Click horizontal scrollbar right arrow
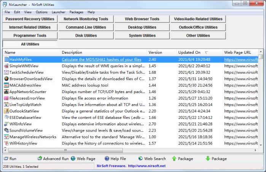The image size is (266, 172). click(x=255, y=150)
